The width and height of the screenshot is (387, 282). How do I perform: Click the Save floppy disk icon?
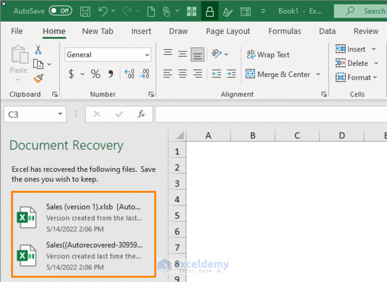85,11
